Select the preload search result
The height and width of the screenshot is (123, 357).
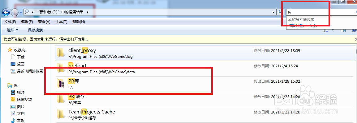tap(205, 69)
